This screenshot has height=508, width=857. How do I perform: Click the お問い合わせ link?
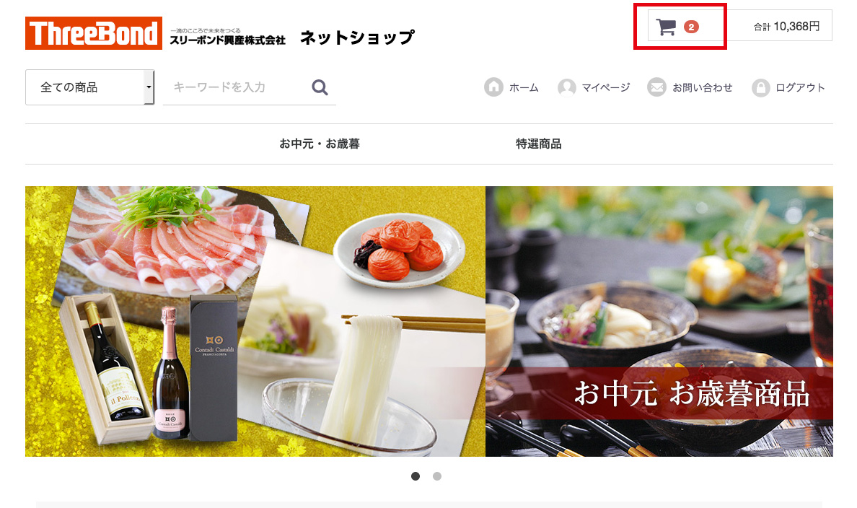point(703,87)
